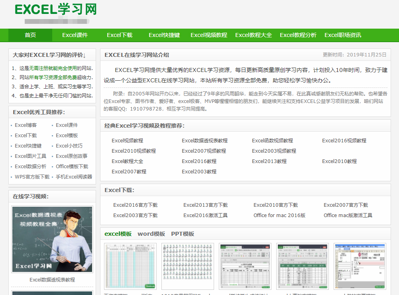Open the Excel2016视频教程 link
This screenshot has height=295, width=399.
(x=344, y=141)
